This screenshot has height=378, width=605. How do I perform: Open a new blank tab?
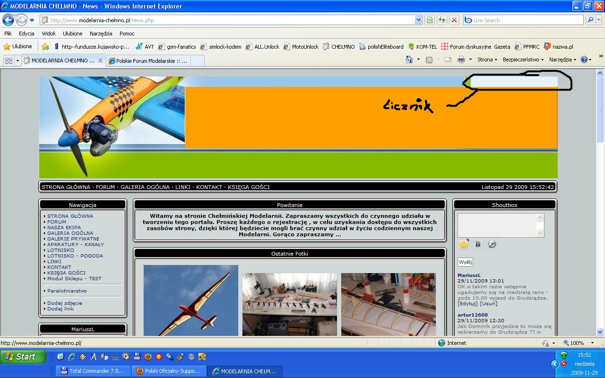197,60
